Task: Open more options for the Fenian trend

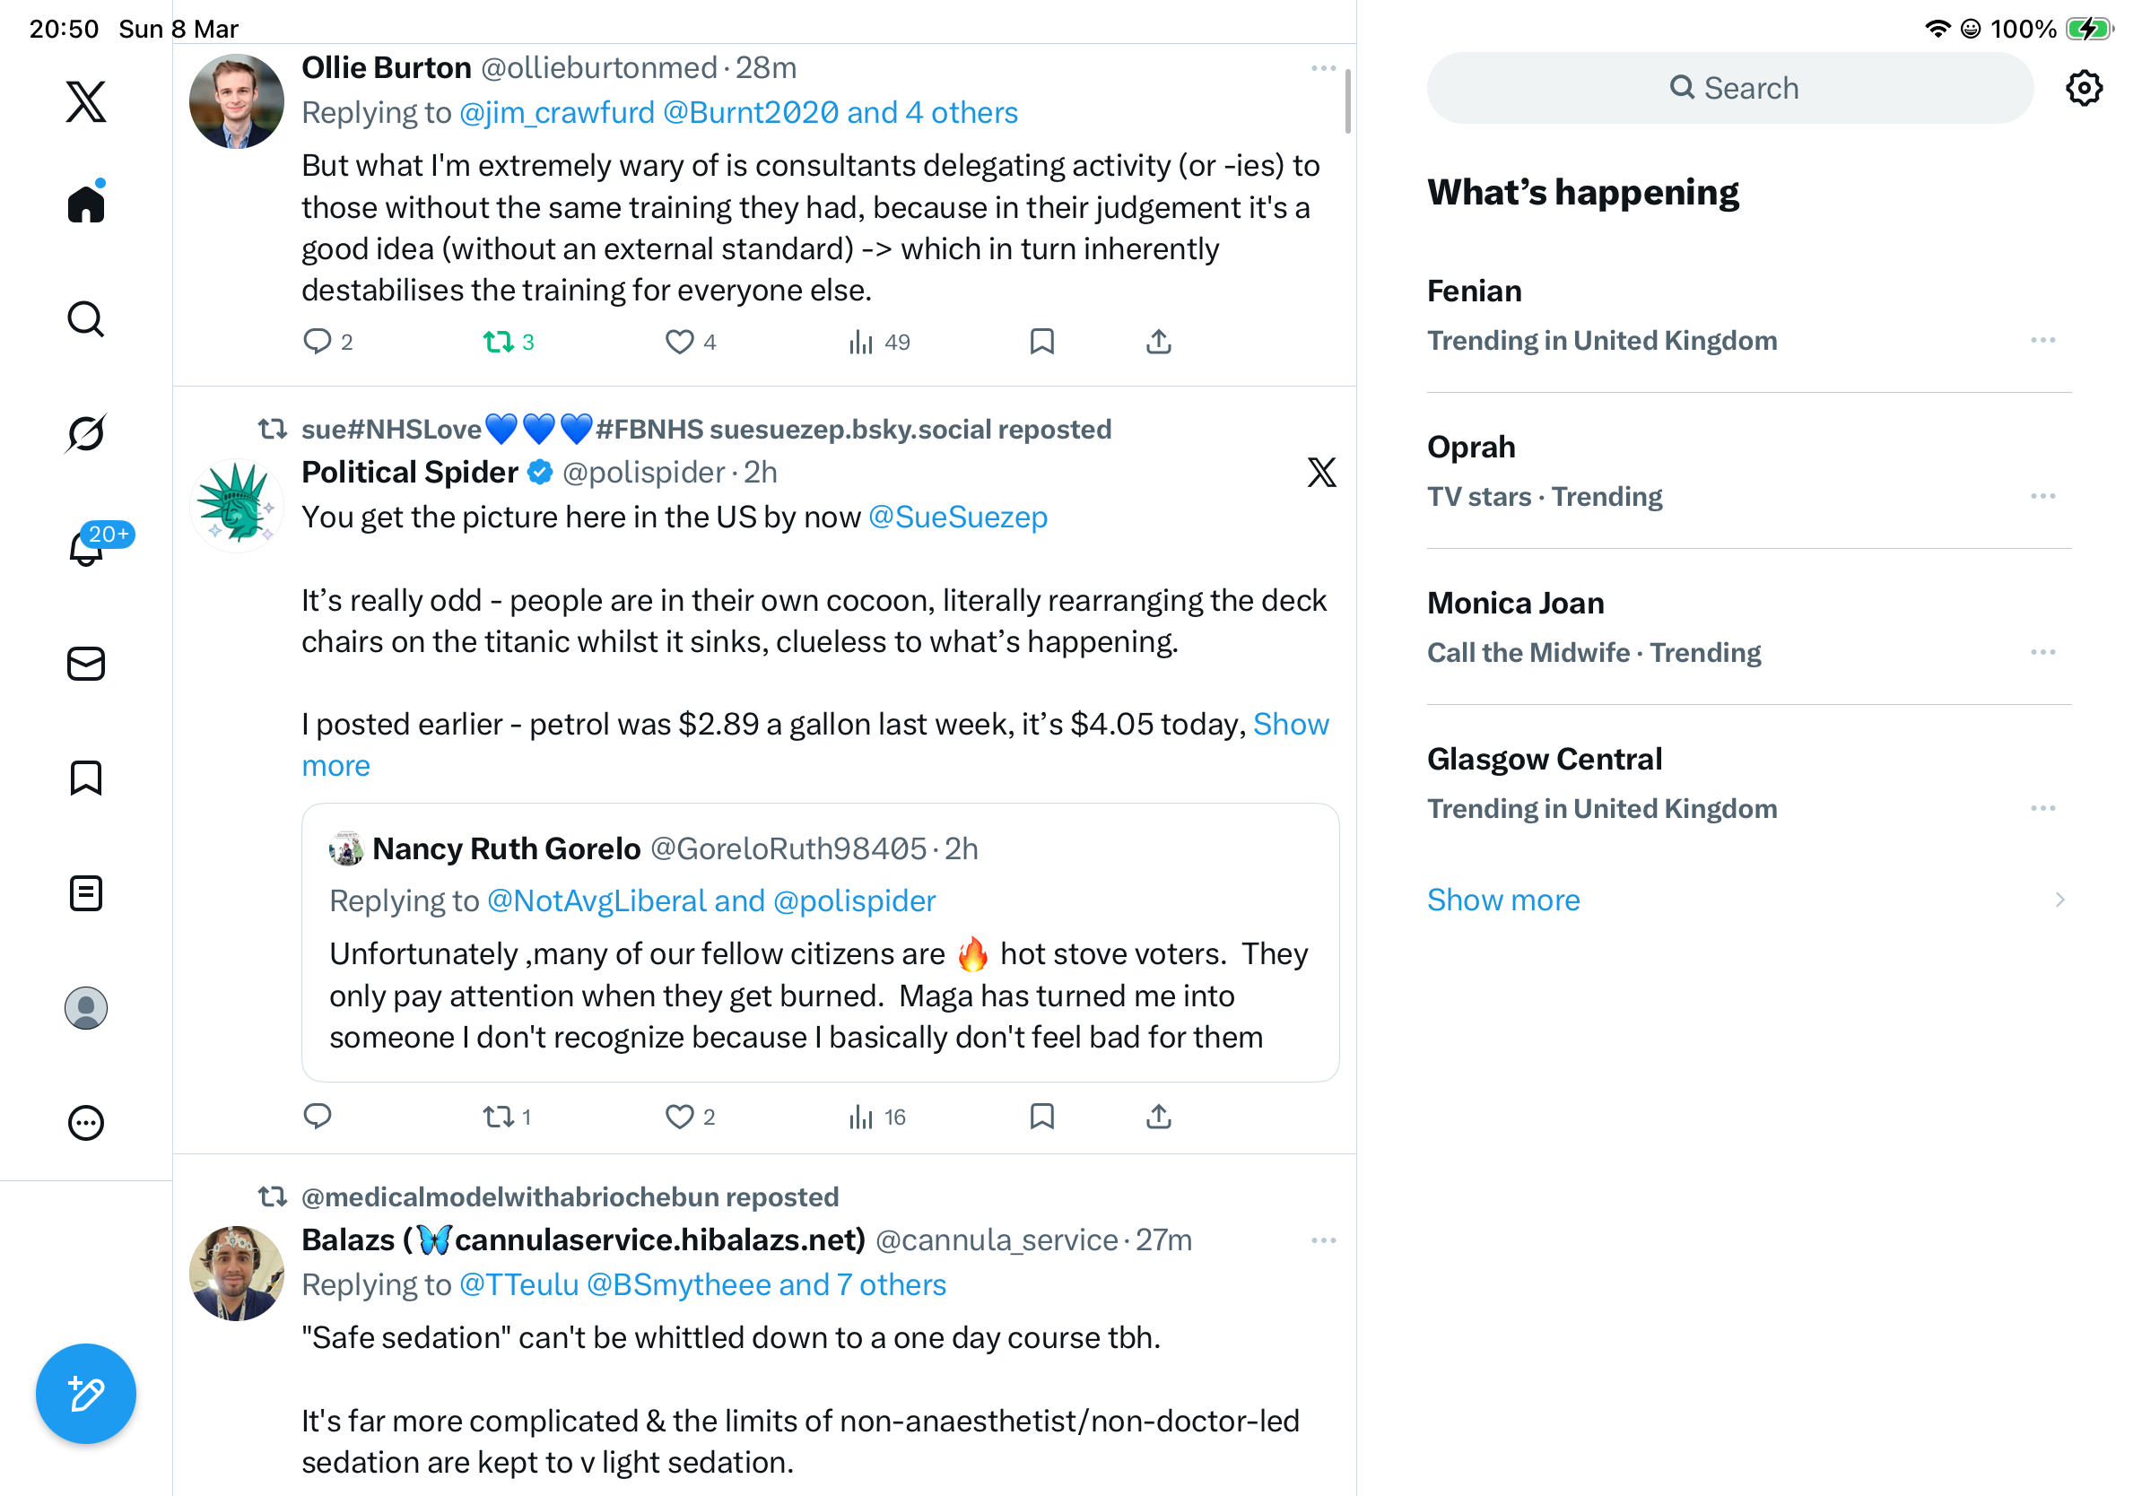Action: [2042, 341]
